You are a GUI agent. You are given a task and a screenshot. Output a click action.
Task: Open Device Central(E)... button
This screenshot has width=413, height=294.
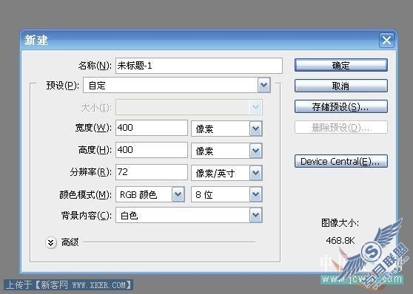[x=340, y=161]
